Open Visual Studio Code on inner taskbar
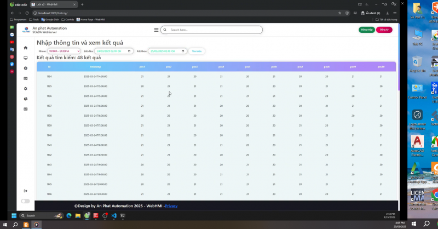Image resolution: width=438 pixels, height=229 pixels. click(x=114, y=216)
